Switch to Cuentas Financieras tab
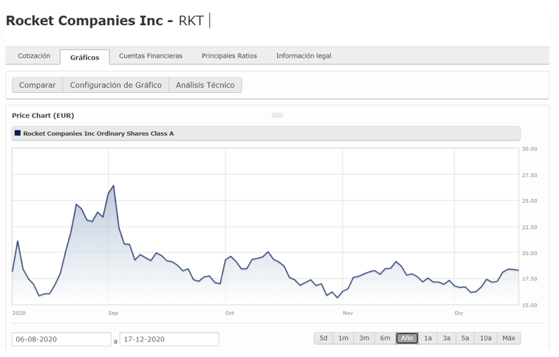This screenshot has height=357, width=559. (151, 56)
